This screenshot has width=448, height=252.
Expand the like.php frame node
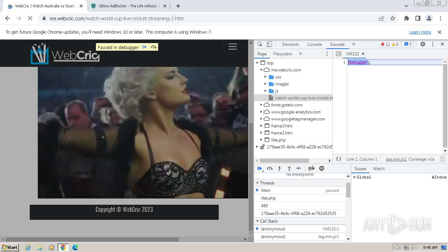tap(261, 140)
